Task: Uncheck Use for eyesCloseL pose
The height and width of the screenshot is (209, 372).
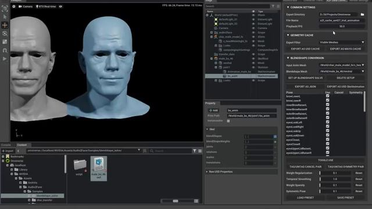Action: click(x=327, y=140)
